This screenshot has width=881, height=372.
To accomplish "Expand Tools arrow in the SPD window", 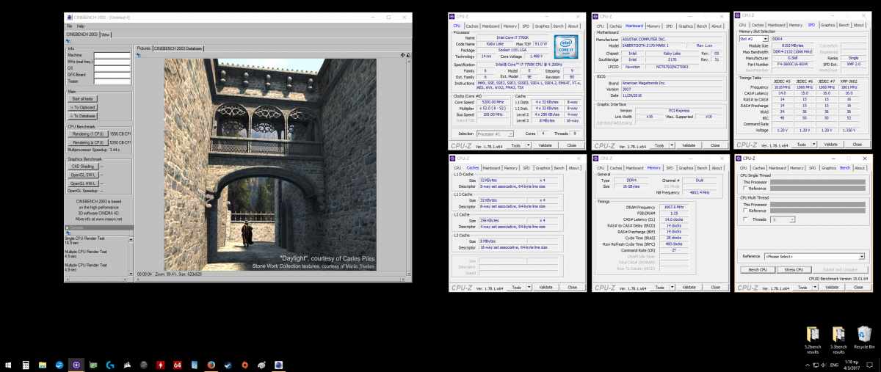I will pos(814,145).
